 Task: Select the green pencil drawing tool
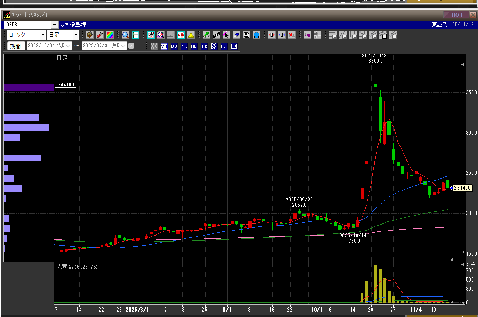click(206, 35)
